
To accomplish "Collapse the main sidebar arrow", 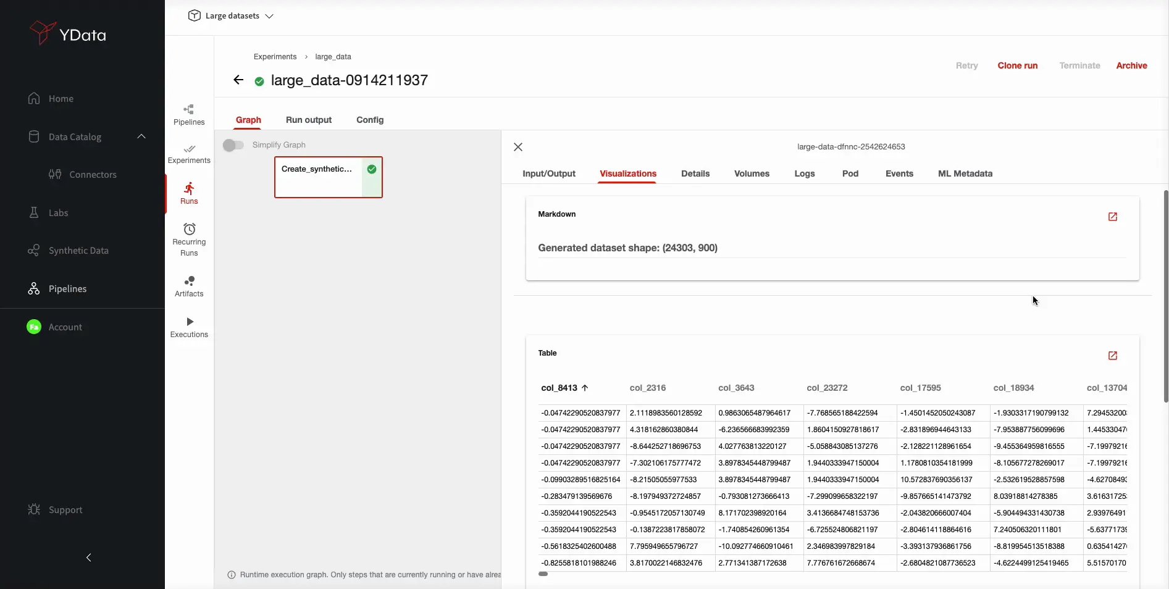I will click(x=88, y=558).
